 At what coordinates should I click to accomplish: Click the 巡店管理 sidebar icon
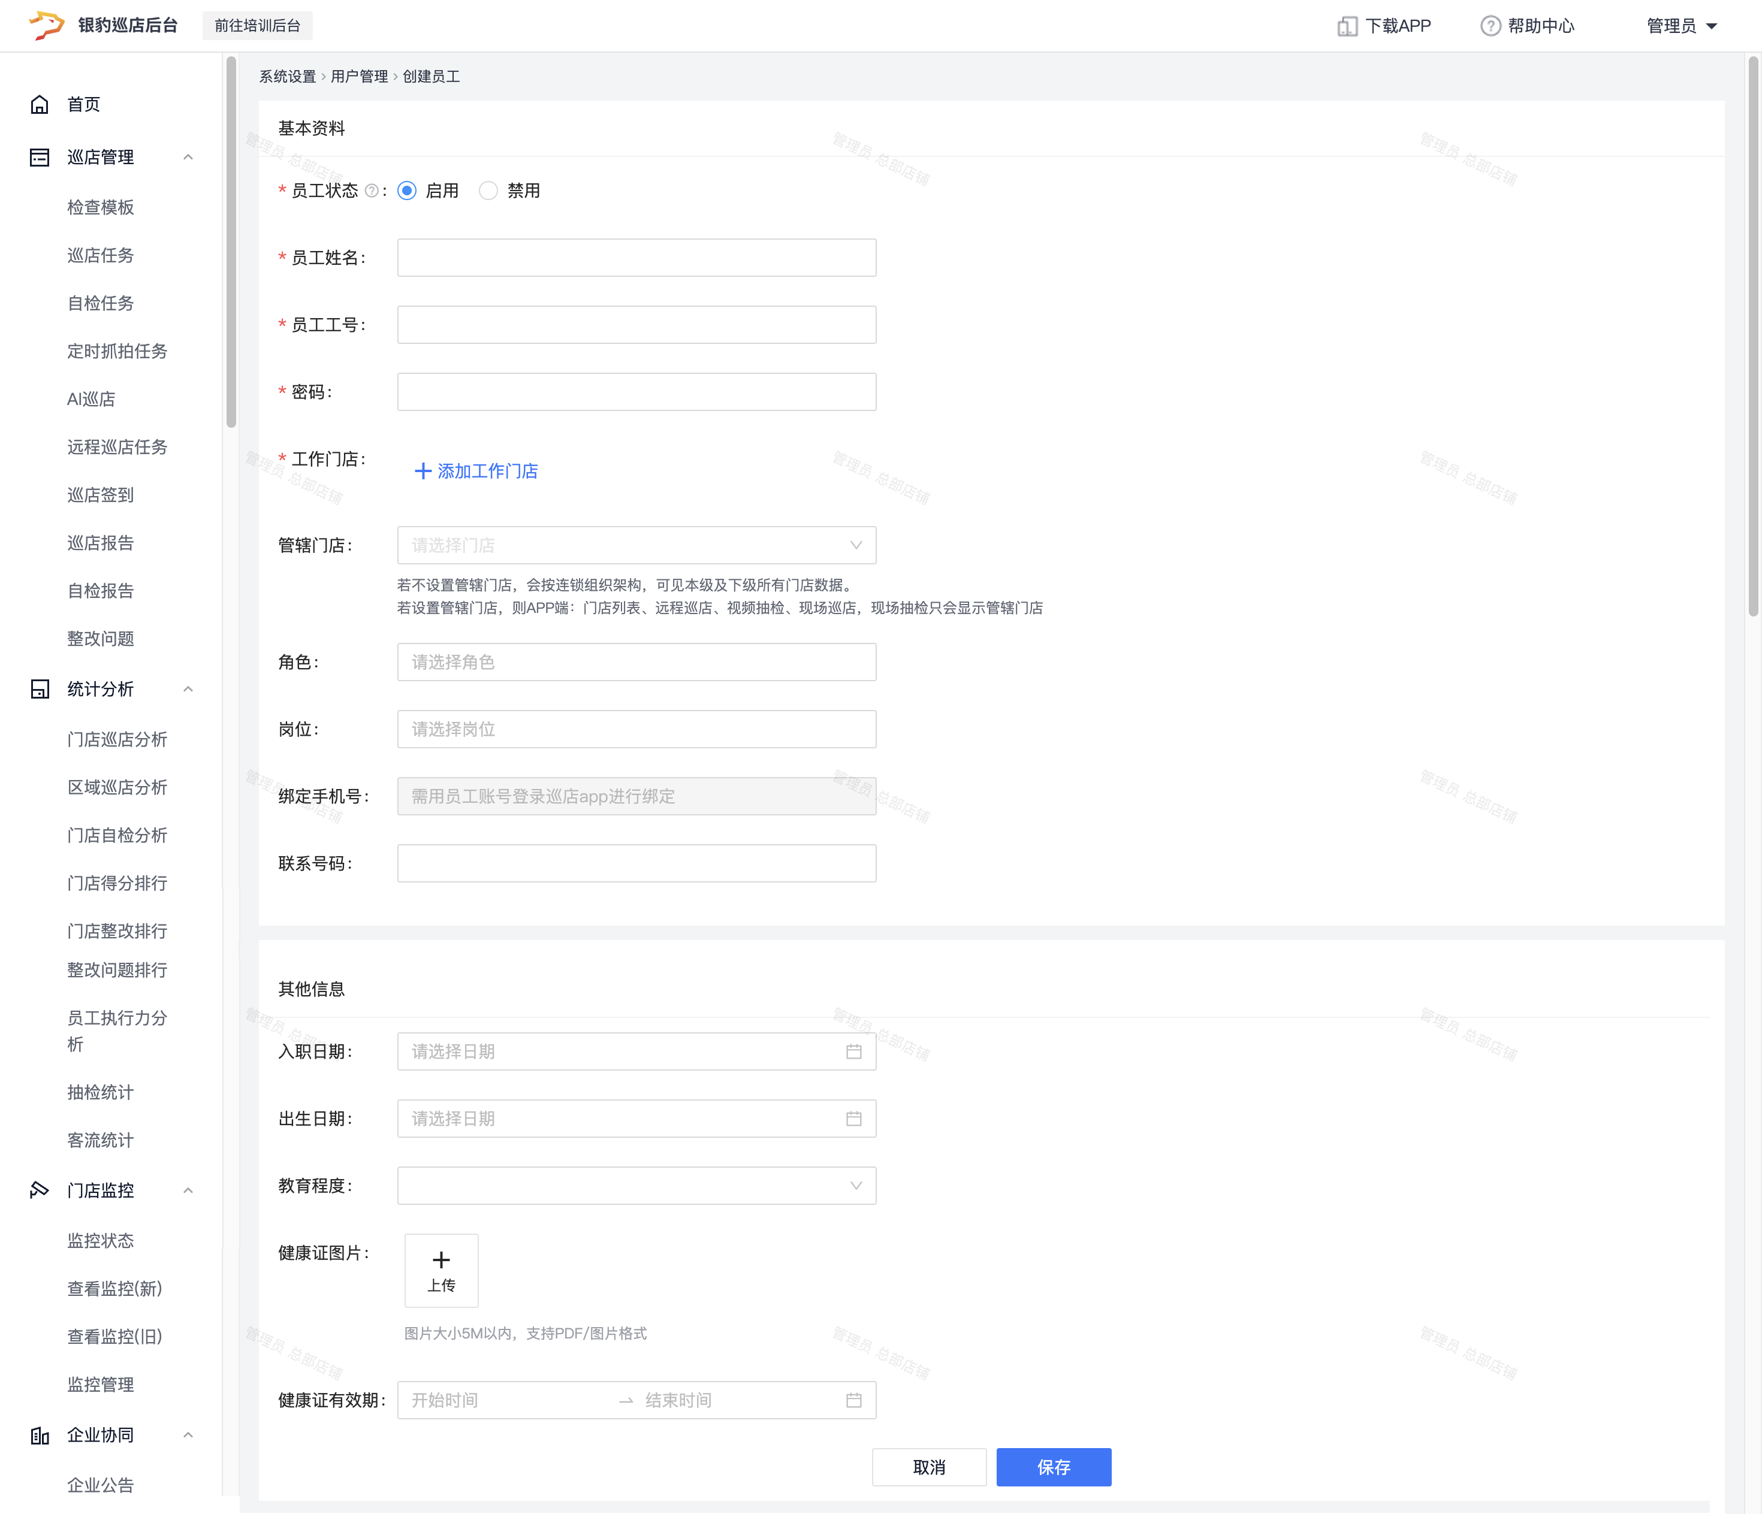(39, 157)
